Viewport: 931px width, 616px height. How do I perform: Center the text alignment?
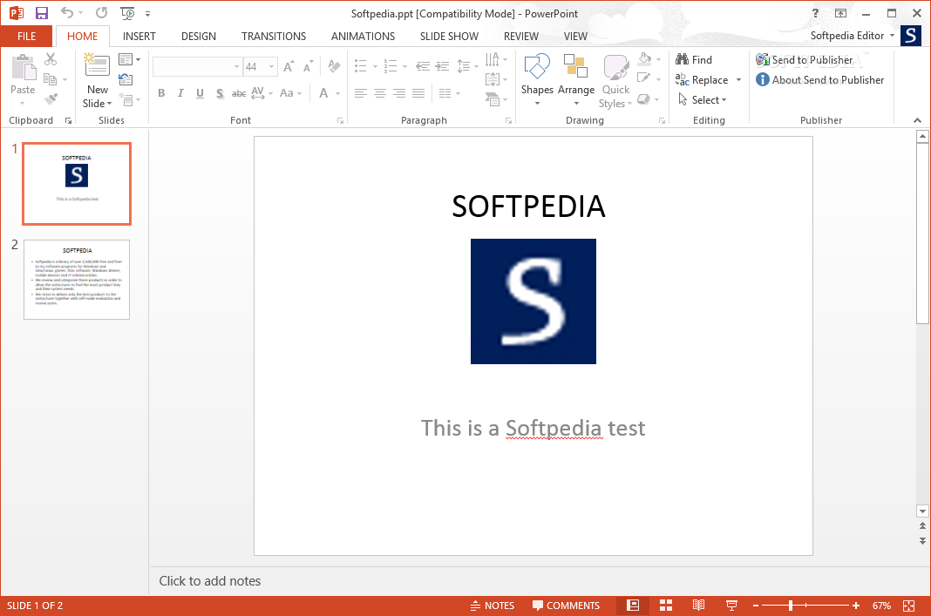pos(380,93)
